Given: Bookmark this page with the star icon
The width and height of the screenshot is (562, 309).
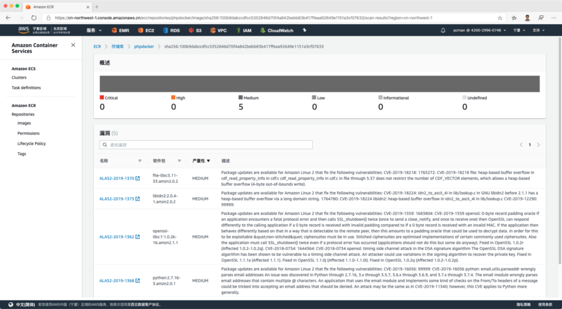Looking at the screenshot, I should tap(499, 18).
